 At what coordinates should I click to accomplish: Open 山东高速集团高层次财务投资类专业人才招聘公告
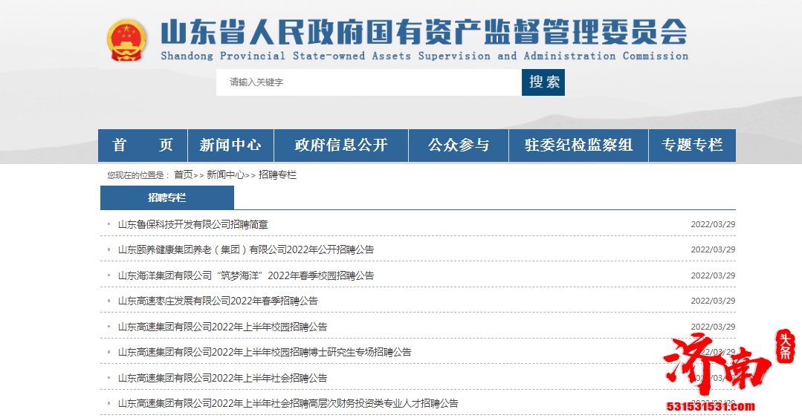click(288, 403)
